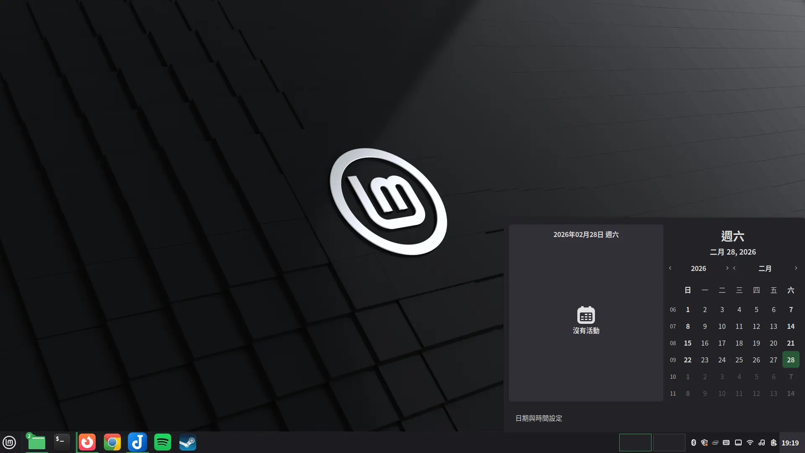Open Steam from the taskbar
Image resolution: width=805 pixels, height=453 pixels.
(x=188, y=442)
